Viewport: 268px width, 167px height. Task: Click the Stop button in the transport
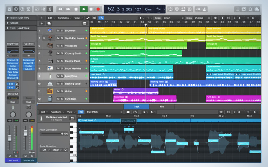pyautogui.click(x=76, y=9)
